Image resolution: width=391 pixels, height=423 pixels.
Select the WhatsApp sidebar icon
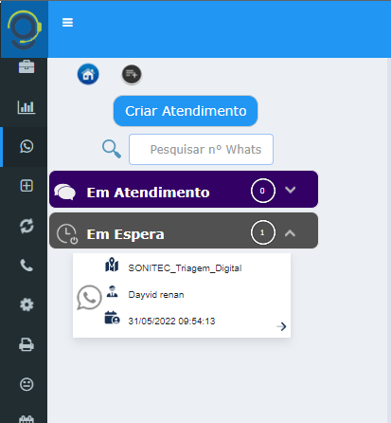[x=27, y=146]
